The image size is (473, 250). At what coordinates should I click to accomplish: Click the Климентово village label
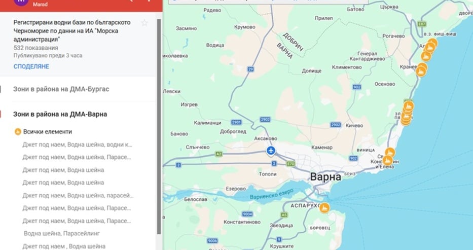click(347, 67)
